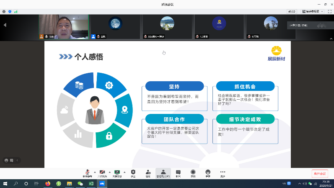Select the active speaker's video thumbnail

point(64,27)
